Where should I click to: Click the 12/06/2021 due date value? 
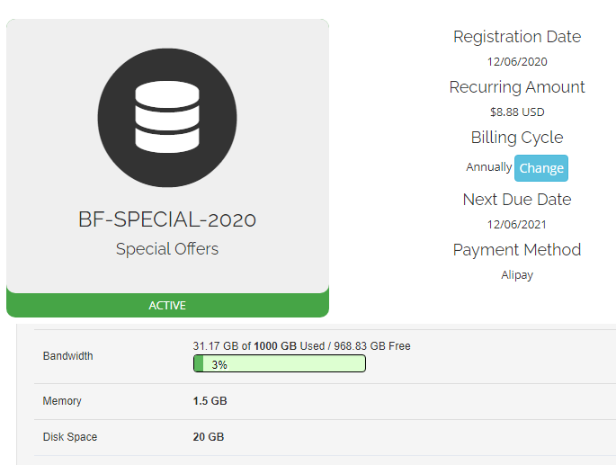(x=517, y=225)
